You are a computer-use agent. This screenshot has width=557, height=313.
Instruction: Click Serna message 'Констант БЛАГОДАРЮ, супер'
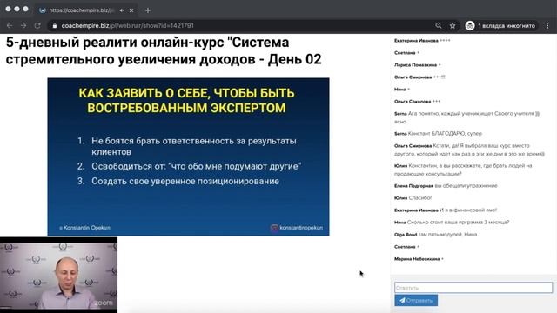click(x=445, y=134)
